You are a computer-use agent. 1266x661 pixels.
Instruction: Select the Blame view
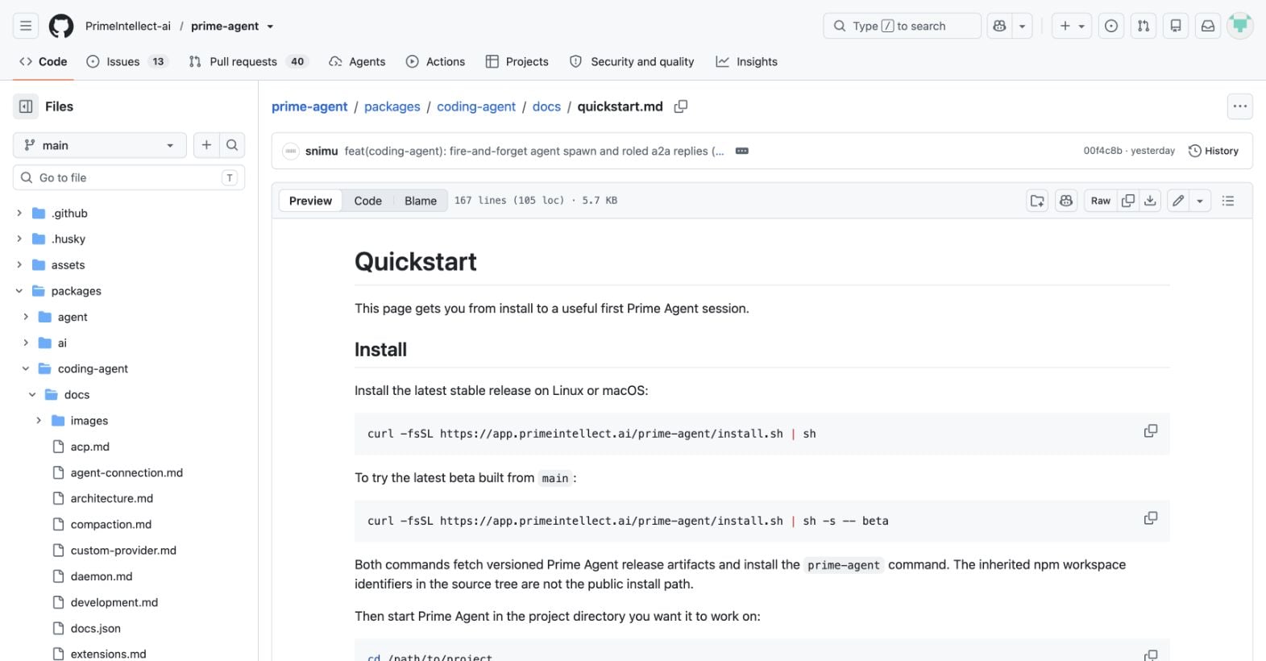tap(421, 201)
